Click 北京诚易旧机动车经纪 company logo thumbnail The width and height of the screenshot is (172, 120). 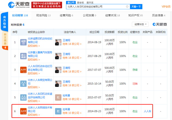pyautogui.click(x=23, y=42)
